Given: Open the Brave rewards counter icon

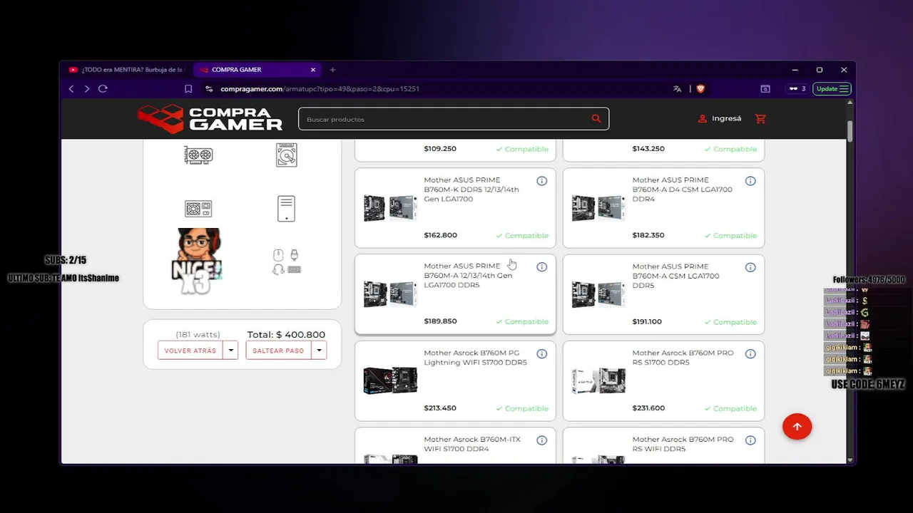Looking at the screenshot, I should 797,89.
